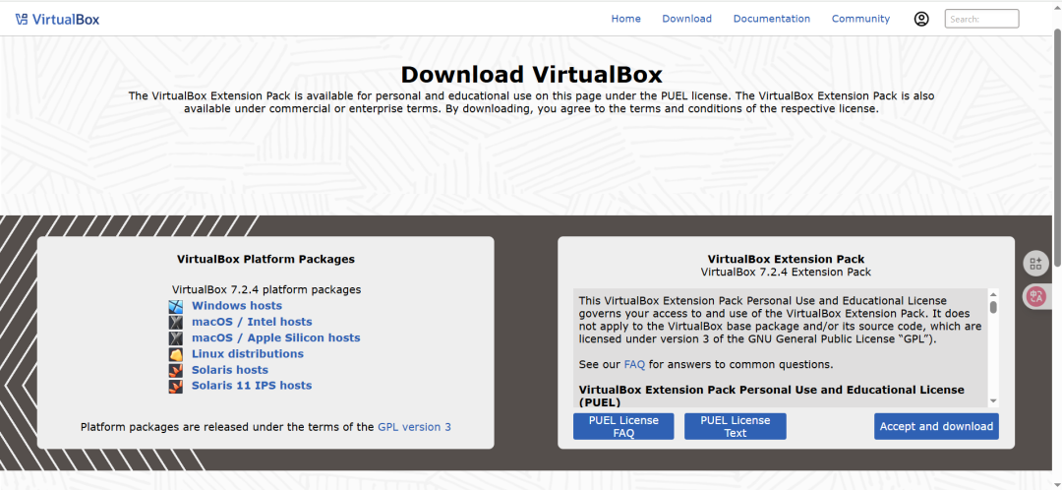Click the Solaris 11 IPS hosts icon
Image resolution: width=1062 pixels, height=490 pixels.
coord(176,387)
